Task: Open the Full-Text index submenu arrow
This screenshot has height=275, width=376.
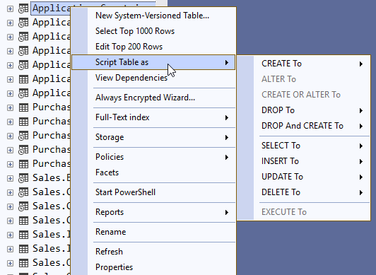Action: (x=227, y=117)
